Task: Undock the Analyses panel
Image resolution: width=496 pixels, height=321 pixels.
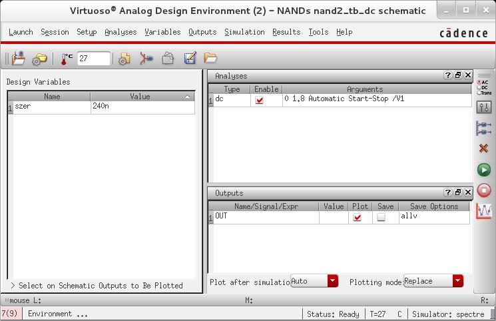Action: coord(458,75)
